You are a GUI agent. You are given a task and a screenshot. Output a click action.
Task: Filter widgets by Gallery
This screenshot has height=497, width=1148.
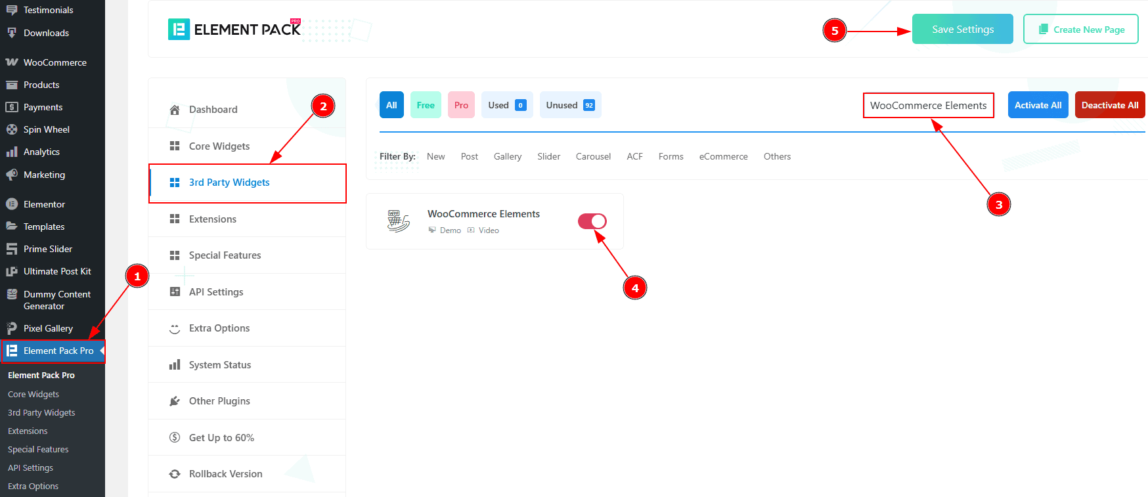[x=508, y=156]
